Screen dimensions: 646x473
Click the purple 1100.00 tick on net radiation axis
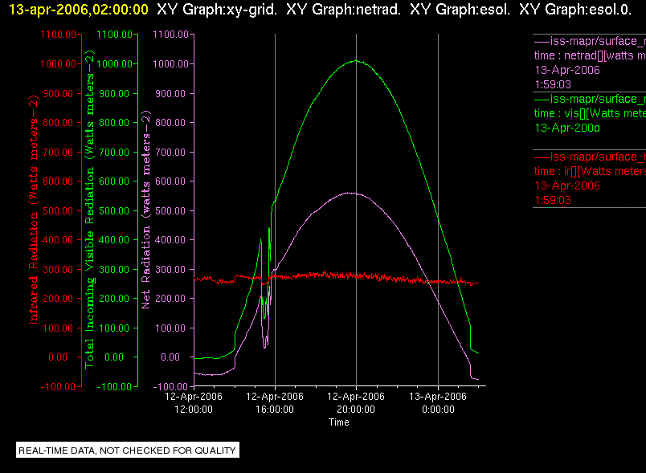pos(170,35)
